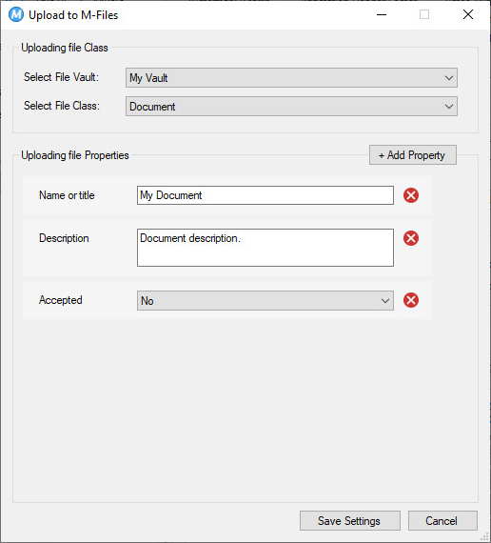Viewport: 491px width, 543px height.
Task: Click Save Settings
Action: 350,521
